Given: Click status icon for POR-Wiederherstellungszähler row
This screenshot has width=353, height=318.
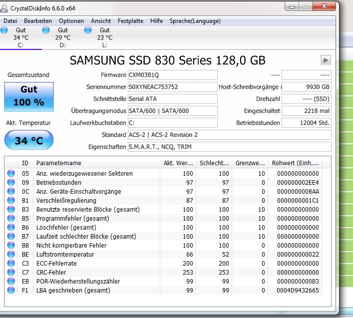Looking at the screenshot, I should 11,282.
